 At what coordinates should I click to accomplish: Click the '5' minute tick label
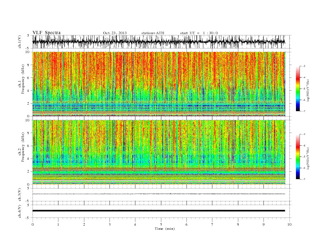[x=161, y=224]
